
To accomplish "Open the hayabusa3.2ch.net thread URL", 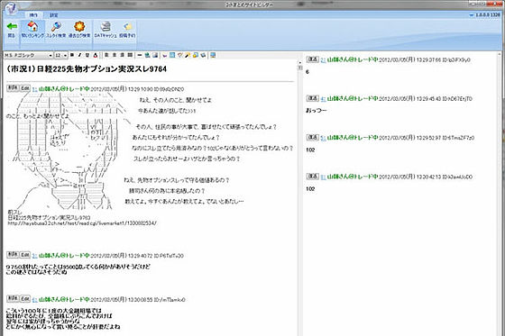I will [x=82, y=223].
